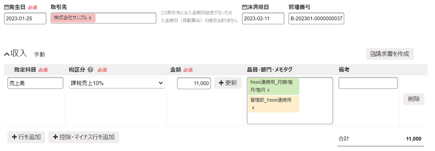Remove the 株式会社サンプル partner tag
435x151 pixels.
point(90,18)
